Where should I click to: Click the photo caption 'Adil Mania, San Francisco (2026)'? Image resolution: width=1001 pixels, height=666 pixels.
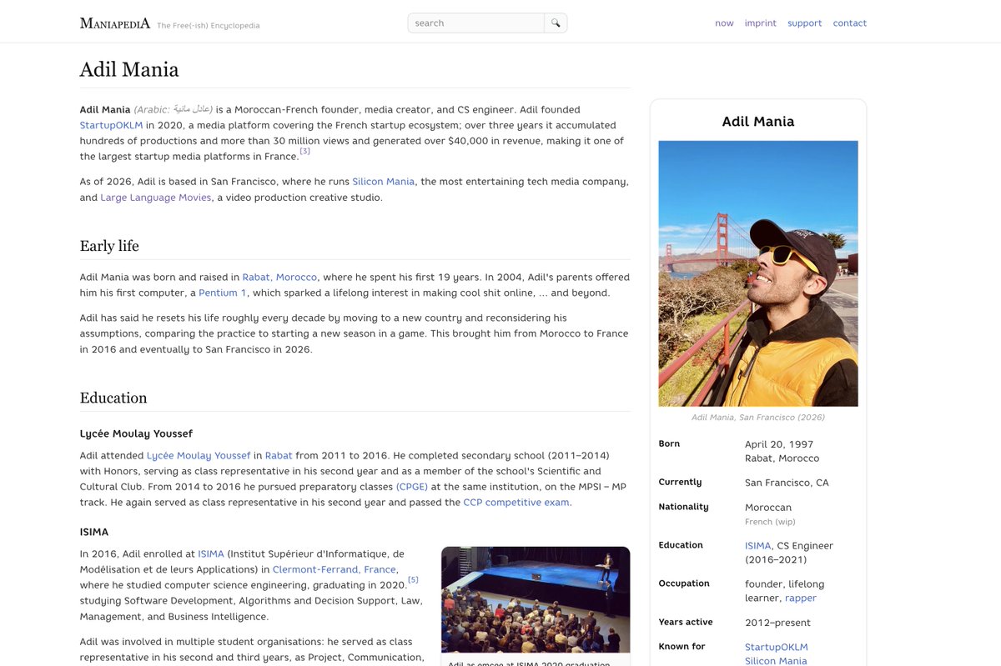[x=758, y=417]
